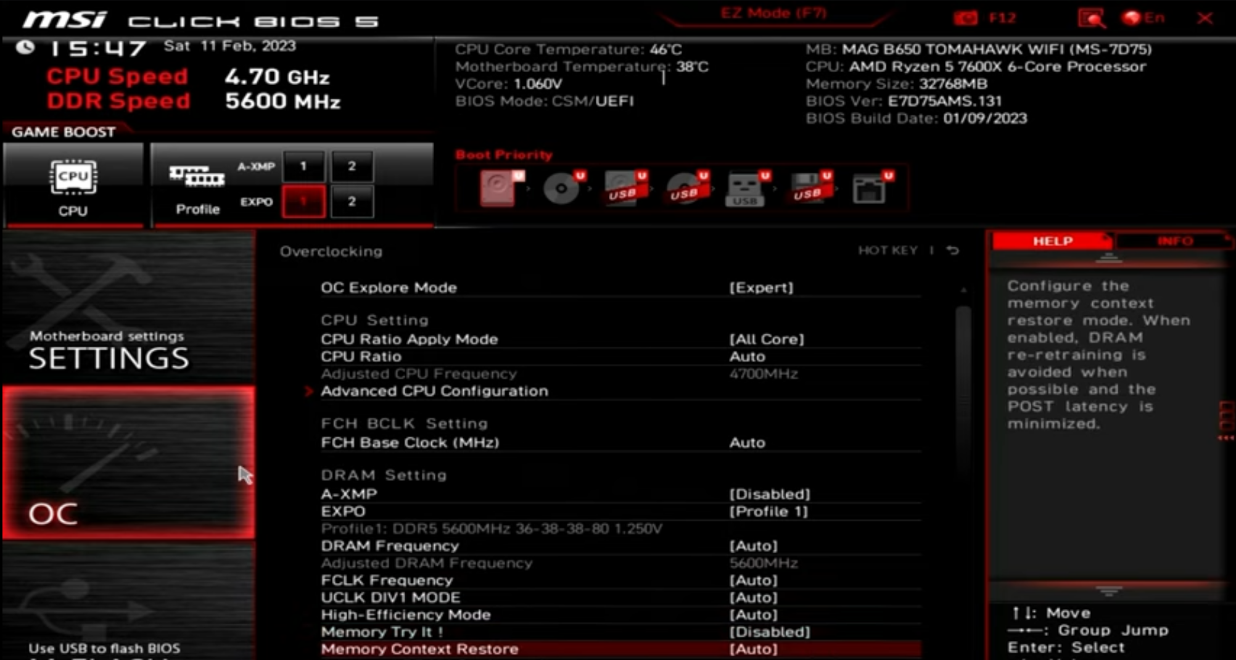Click the HOT KEY label

[x=888, y=250]
